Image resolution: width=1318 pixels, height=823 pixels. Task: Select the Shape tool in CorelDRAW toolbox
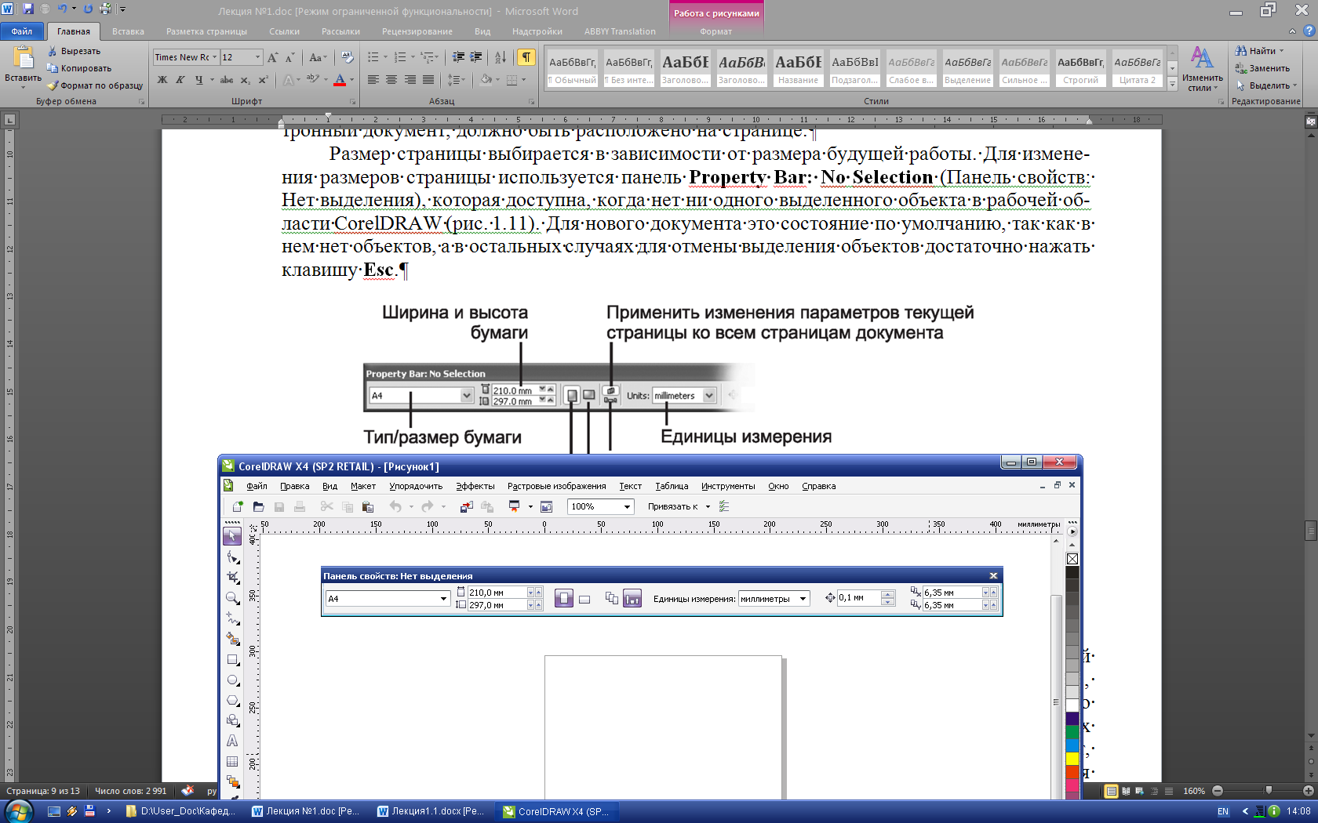coord(232,557)
